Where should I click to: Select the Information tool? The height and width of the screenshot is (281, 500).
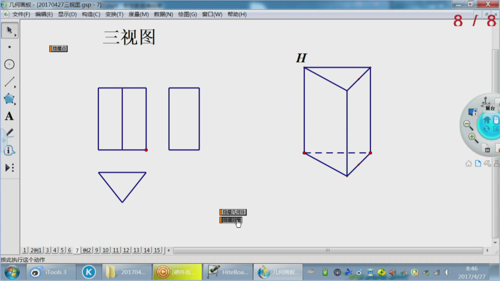click(x=9, y=150)
